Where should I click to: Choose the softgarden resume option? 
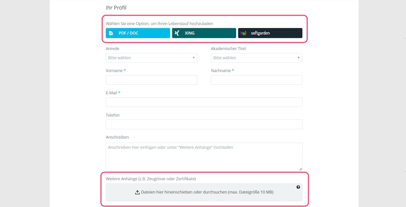coord(270,33)
